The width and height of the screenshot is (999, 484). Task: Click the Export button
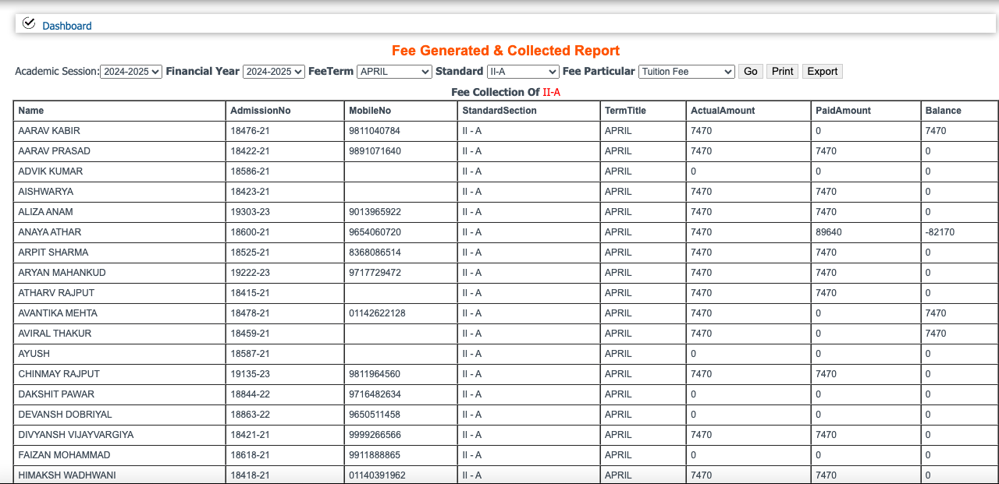823,72
